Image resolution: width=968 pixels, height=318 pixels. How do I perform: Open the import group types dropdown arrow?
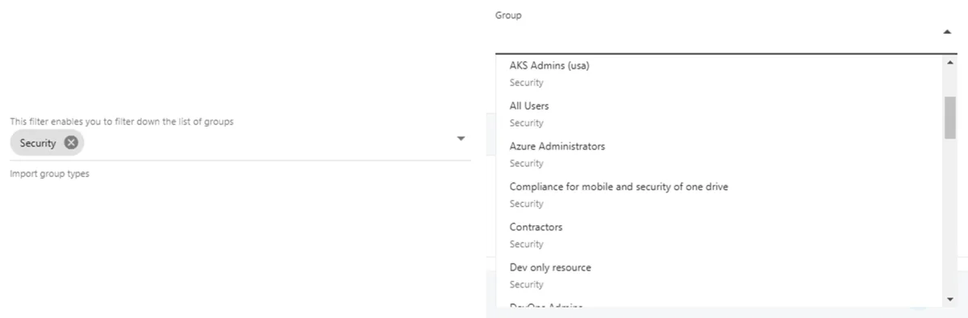click(x=461, y=138)
